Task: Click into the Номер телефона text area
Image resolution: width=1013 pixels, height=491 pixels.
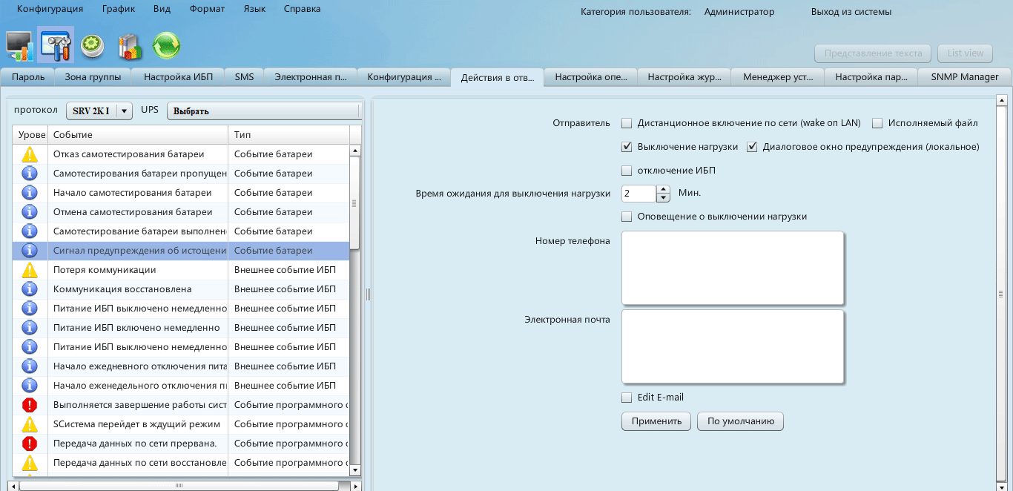Action: (x=733, y=268)
